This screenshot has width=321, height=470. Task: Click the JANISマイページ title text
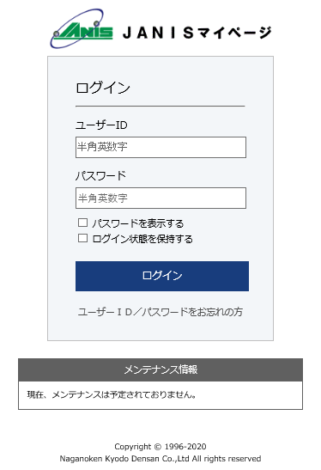(x=197, y=33)
